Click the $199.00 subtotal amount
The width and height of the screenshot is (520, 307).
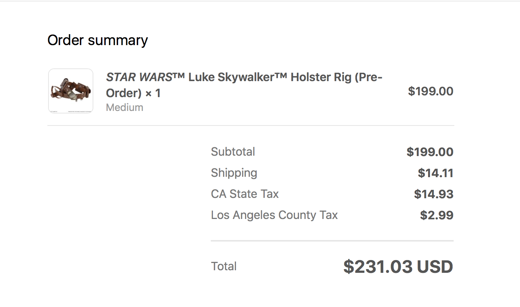pos(430,152)
